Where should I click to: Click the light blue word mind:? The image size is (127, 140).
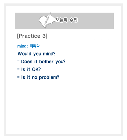(22, 46)
